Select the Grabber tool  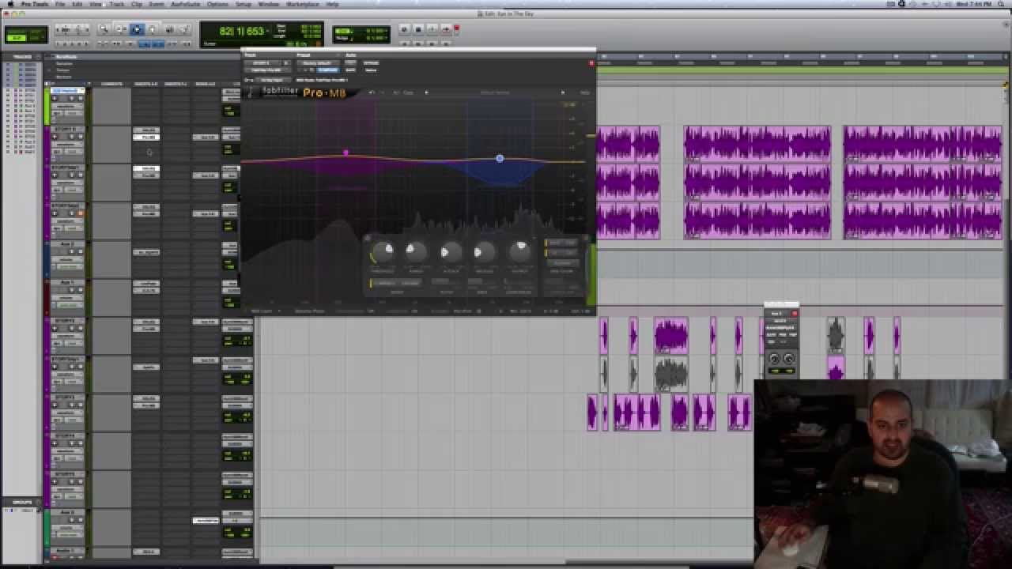pos(153,29)
